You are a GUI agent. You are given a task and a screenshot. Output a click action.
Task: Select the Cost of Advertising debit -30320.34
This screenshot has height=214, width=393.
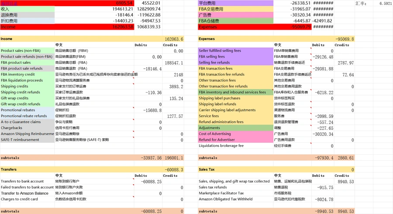tap(323, 134)
